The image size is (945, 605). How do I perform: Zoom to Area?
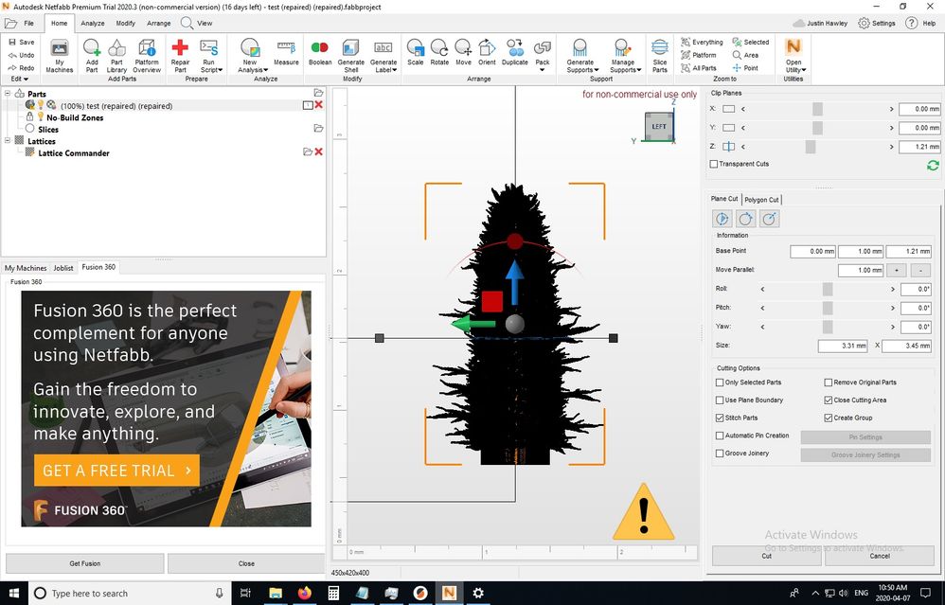coord(745,55)
